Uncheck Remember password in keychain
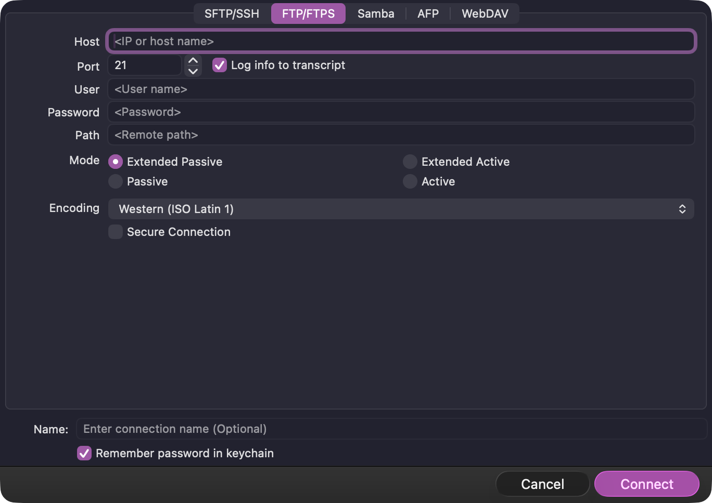 tap(84, 453)
